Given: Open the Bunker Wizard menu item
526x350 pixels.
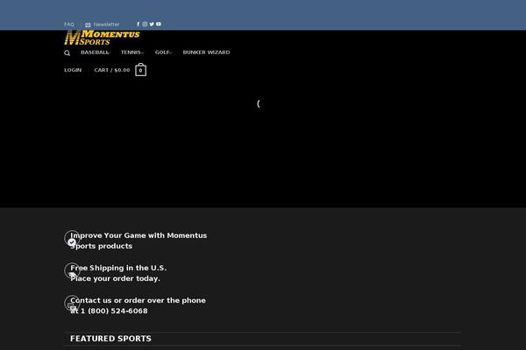Looking at the screenshot, I should tap(206, 52).
